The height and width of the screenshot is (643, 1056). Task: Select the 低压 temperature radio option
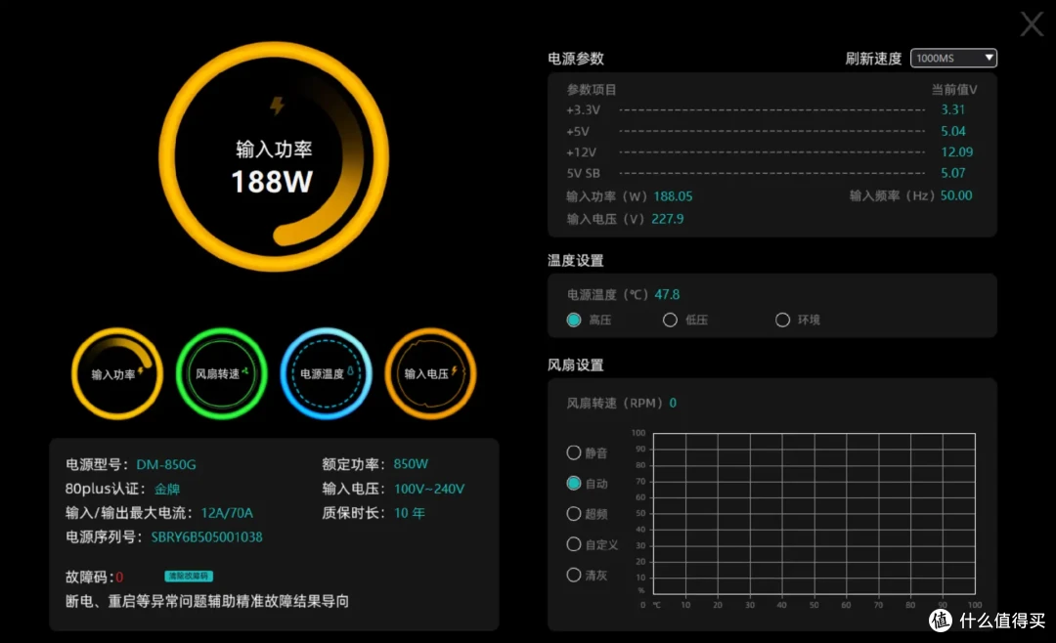(670, 320)
